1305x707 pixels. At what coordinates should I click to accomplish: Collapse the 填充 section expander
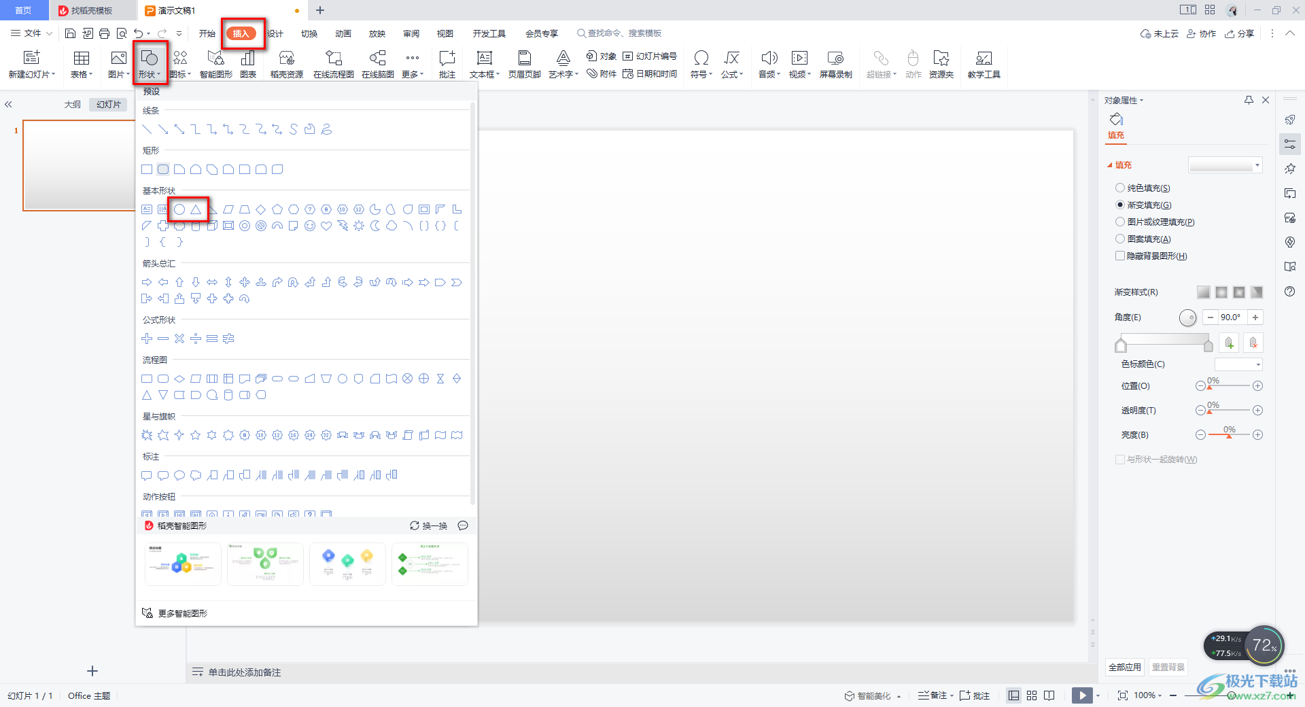[x=1110, y=165]
